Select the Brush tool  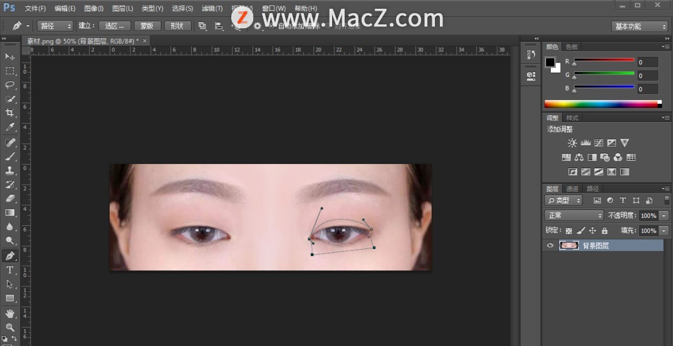coord(9,156)
